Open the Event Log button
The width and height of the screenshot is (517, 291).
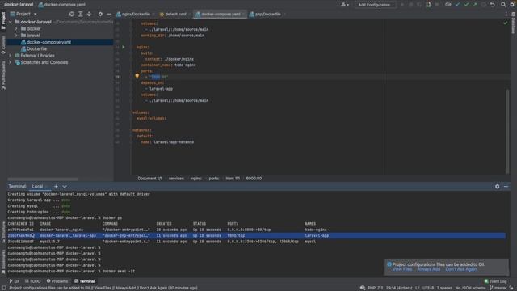pos(495,281)
